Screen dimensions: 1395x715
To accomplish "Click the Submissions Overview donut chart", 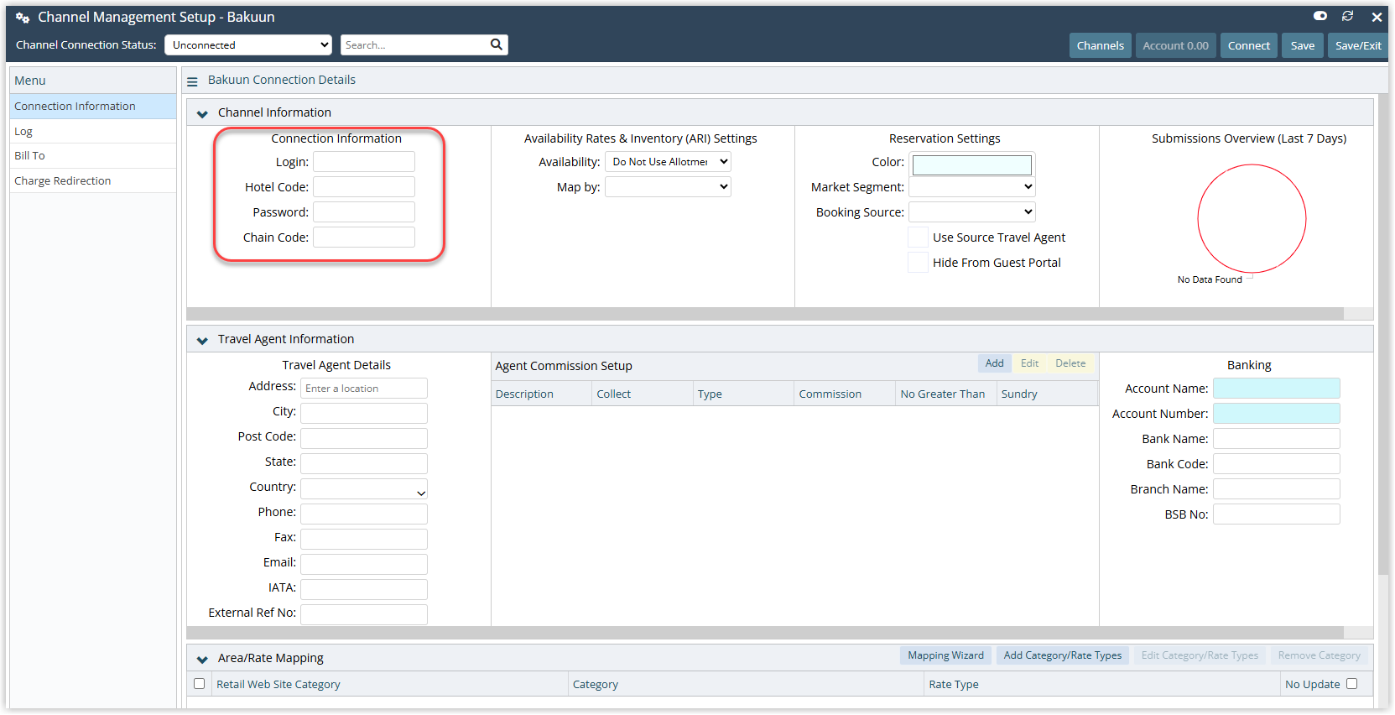I will click(1252, 218).
